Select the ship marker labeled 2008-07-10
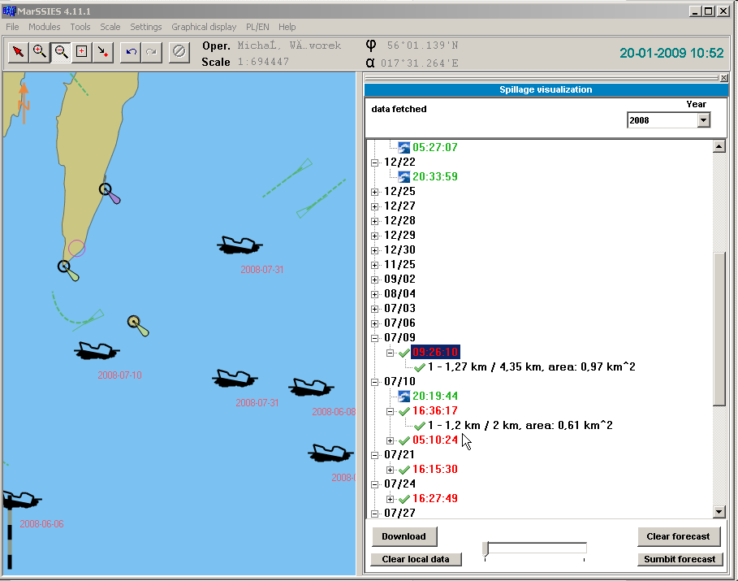The width and height of the screenshot is (738, 581). pyautogui.click(x=97, y=350)
